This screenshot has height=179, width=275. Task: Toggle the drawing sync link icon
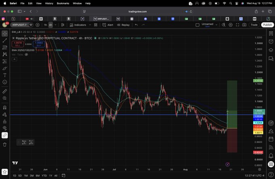click(x=5, y=135)
